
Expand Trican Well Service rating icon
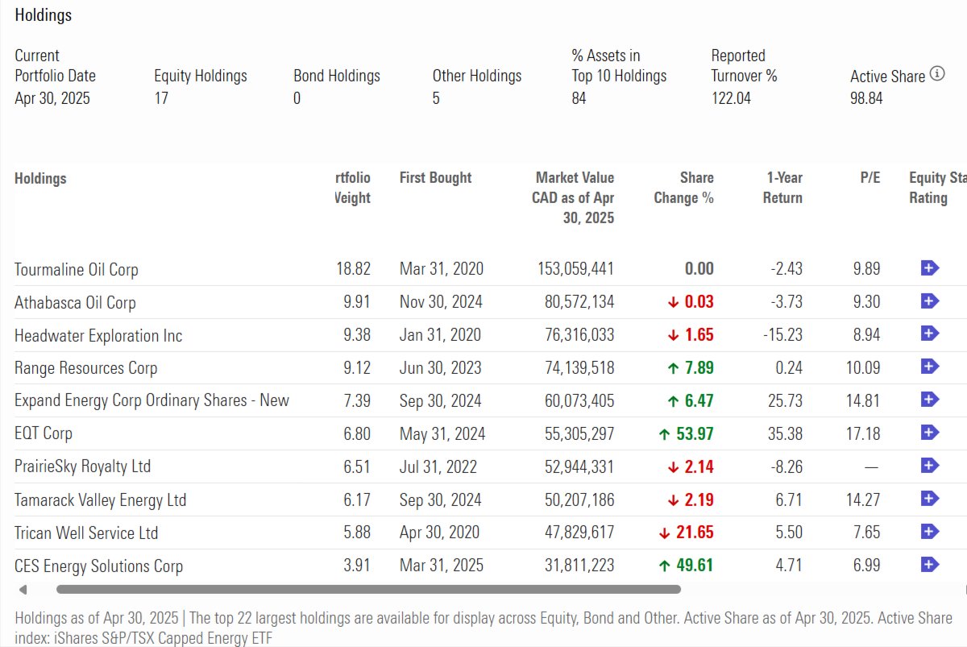pos(930,532)
